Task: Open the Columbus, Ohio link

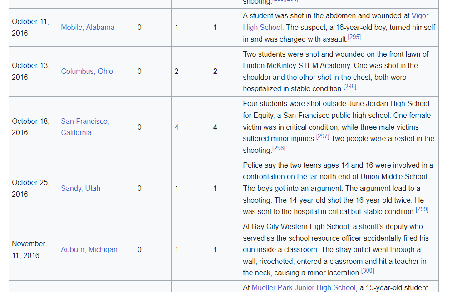Action: pyautogui.click(x=87, y=72)
